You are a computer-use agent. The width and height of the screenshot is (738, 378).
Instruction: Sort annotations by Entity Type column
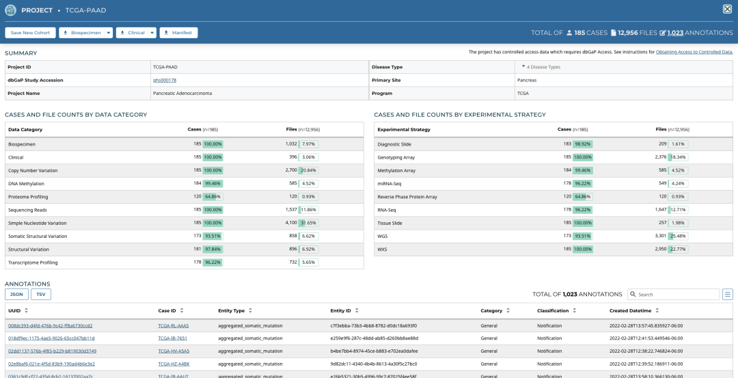[x=250, y=311]
